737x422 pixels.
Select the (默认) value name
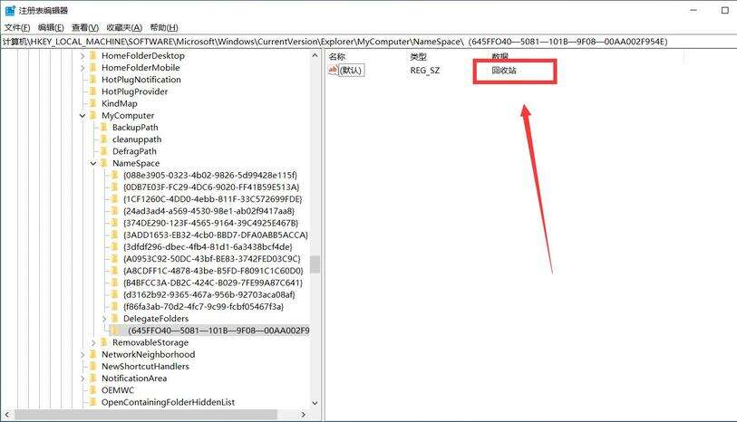point(351,71)
